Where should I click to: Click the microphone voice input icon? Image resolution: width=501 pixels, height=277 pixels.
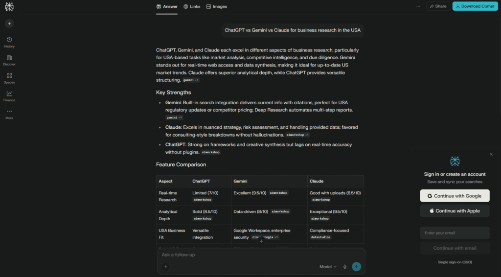pyautogui.click(x=345, y=267)
